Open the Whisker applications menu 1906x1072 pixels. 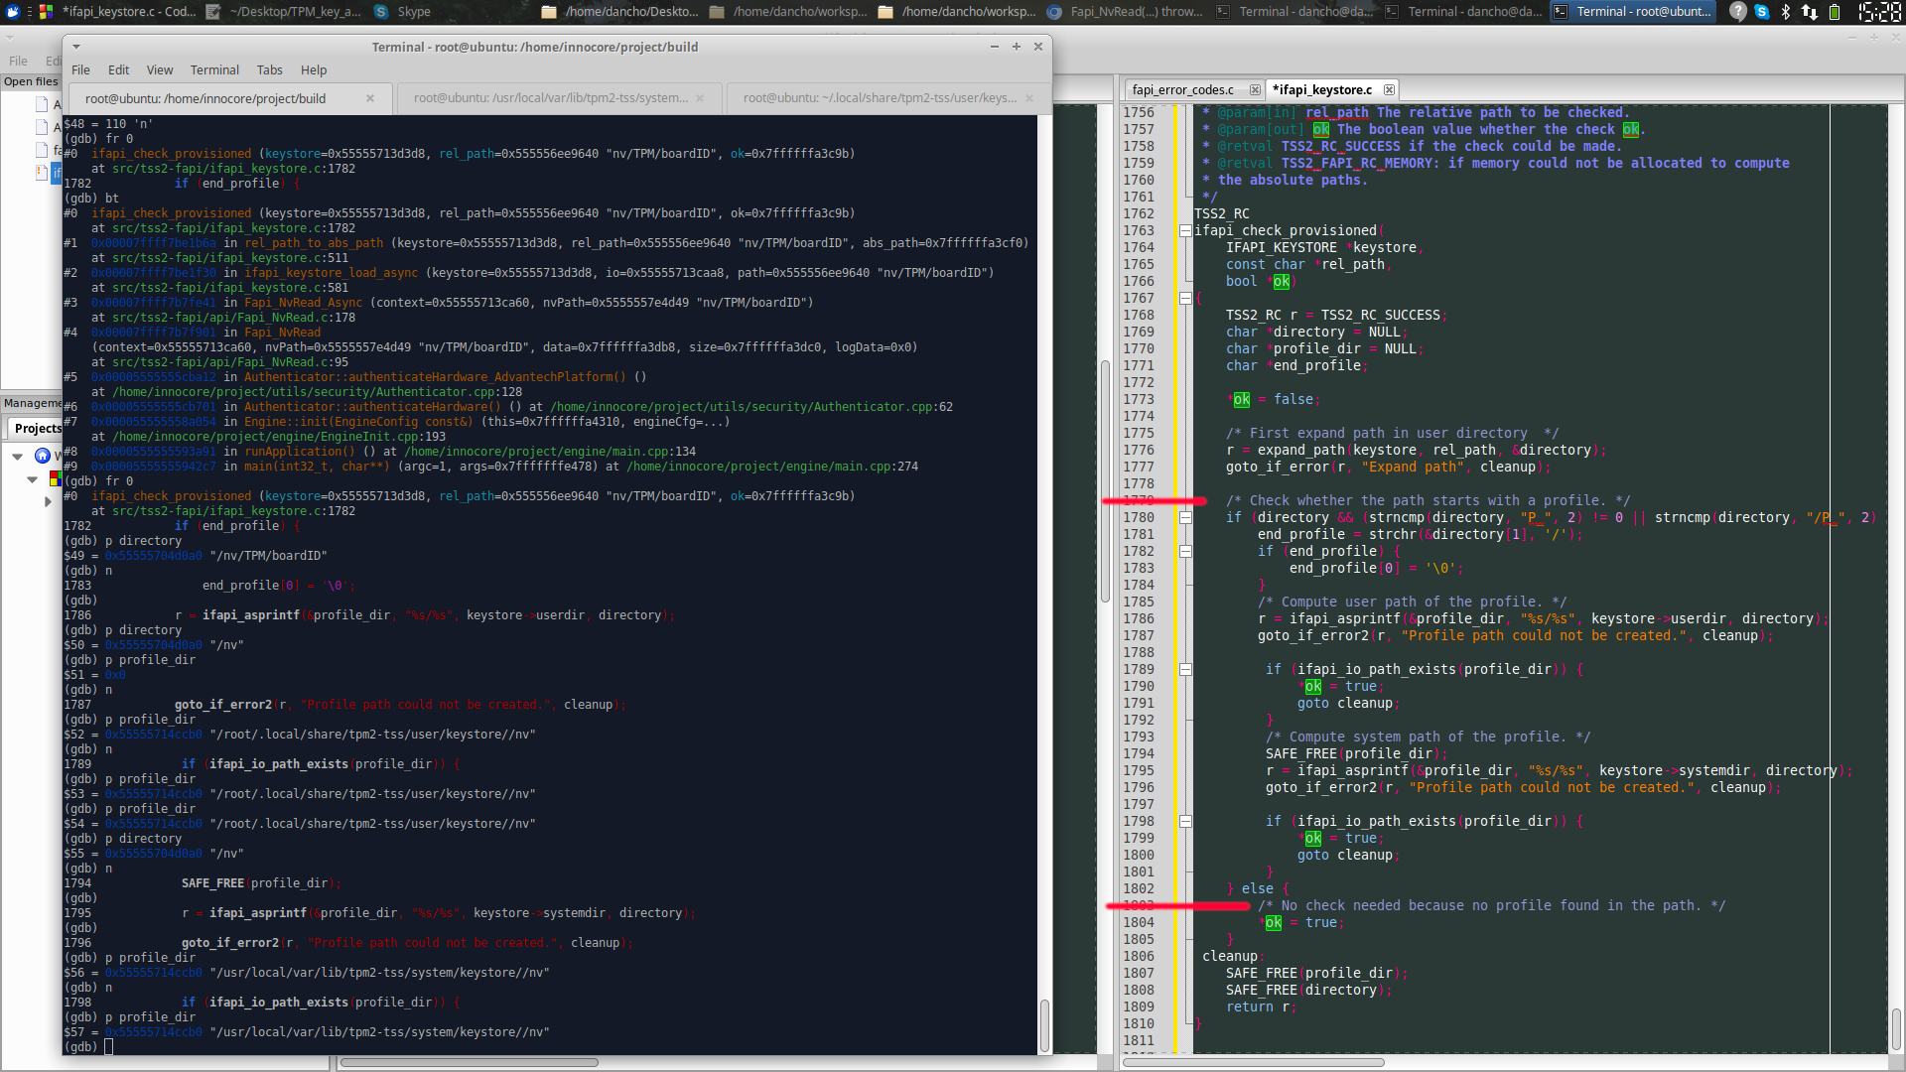(x=12, y=12)
